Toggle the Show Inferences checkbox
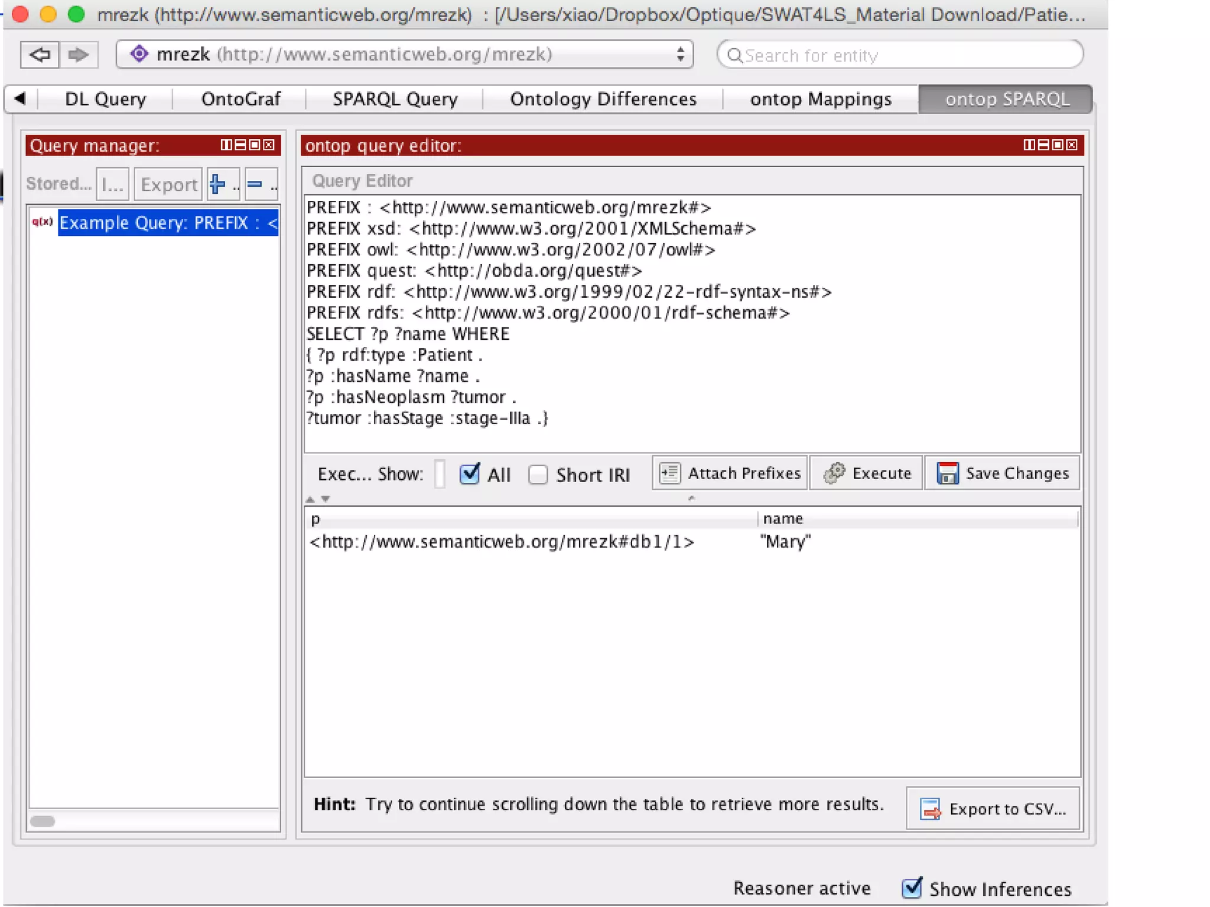The width and height of the screenshot is (1210, 907). point(912,888)
